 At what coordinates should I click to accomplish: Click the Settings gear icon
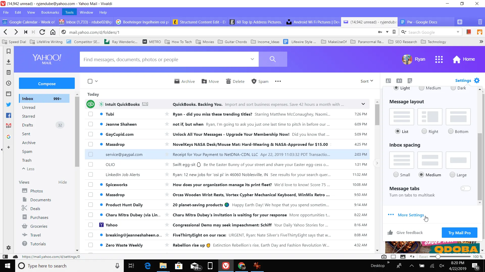477,81
